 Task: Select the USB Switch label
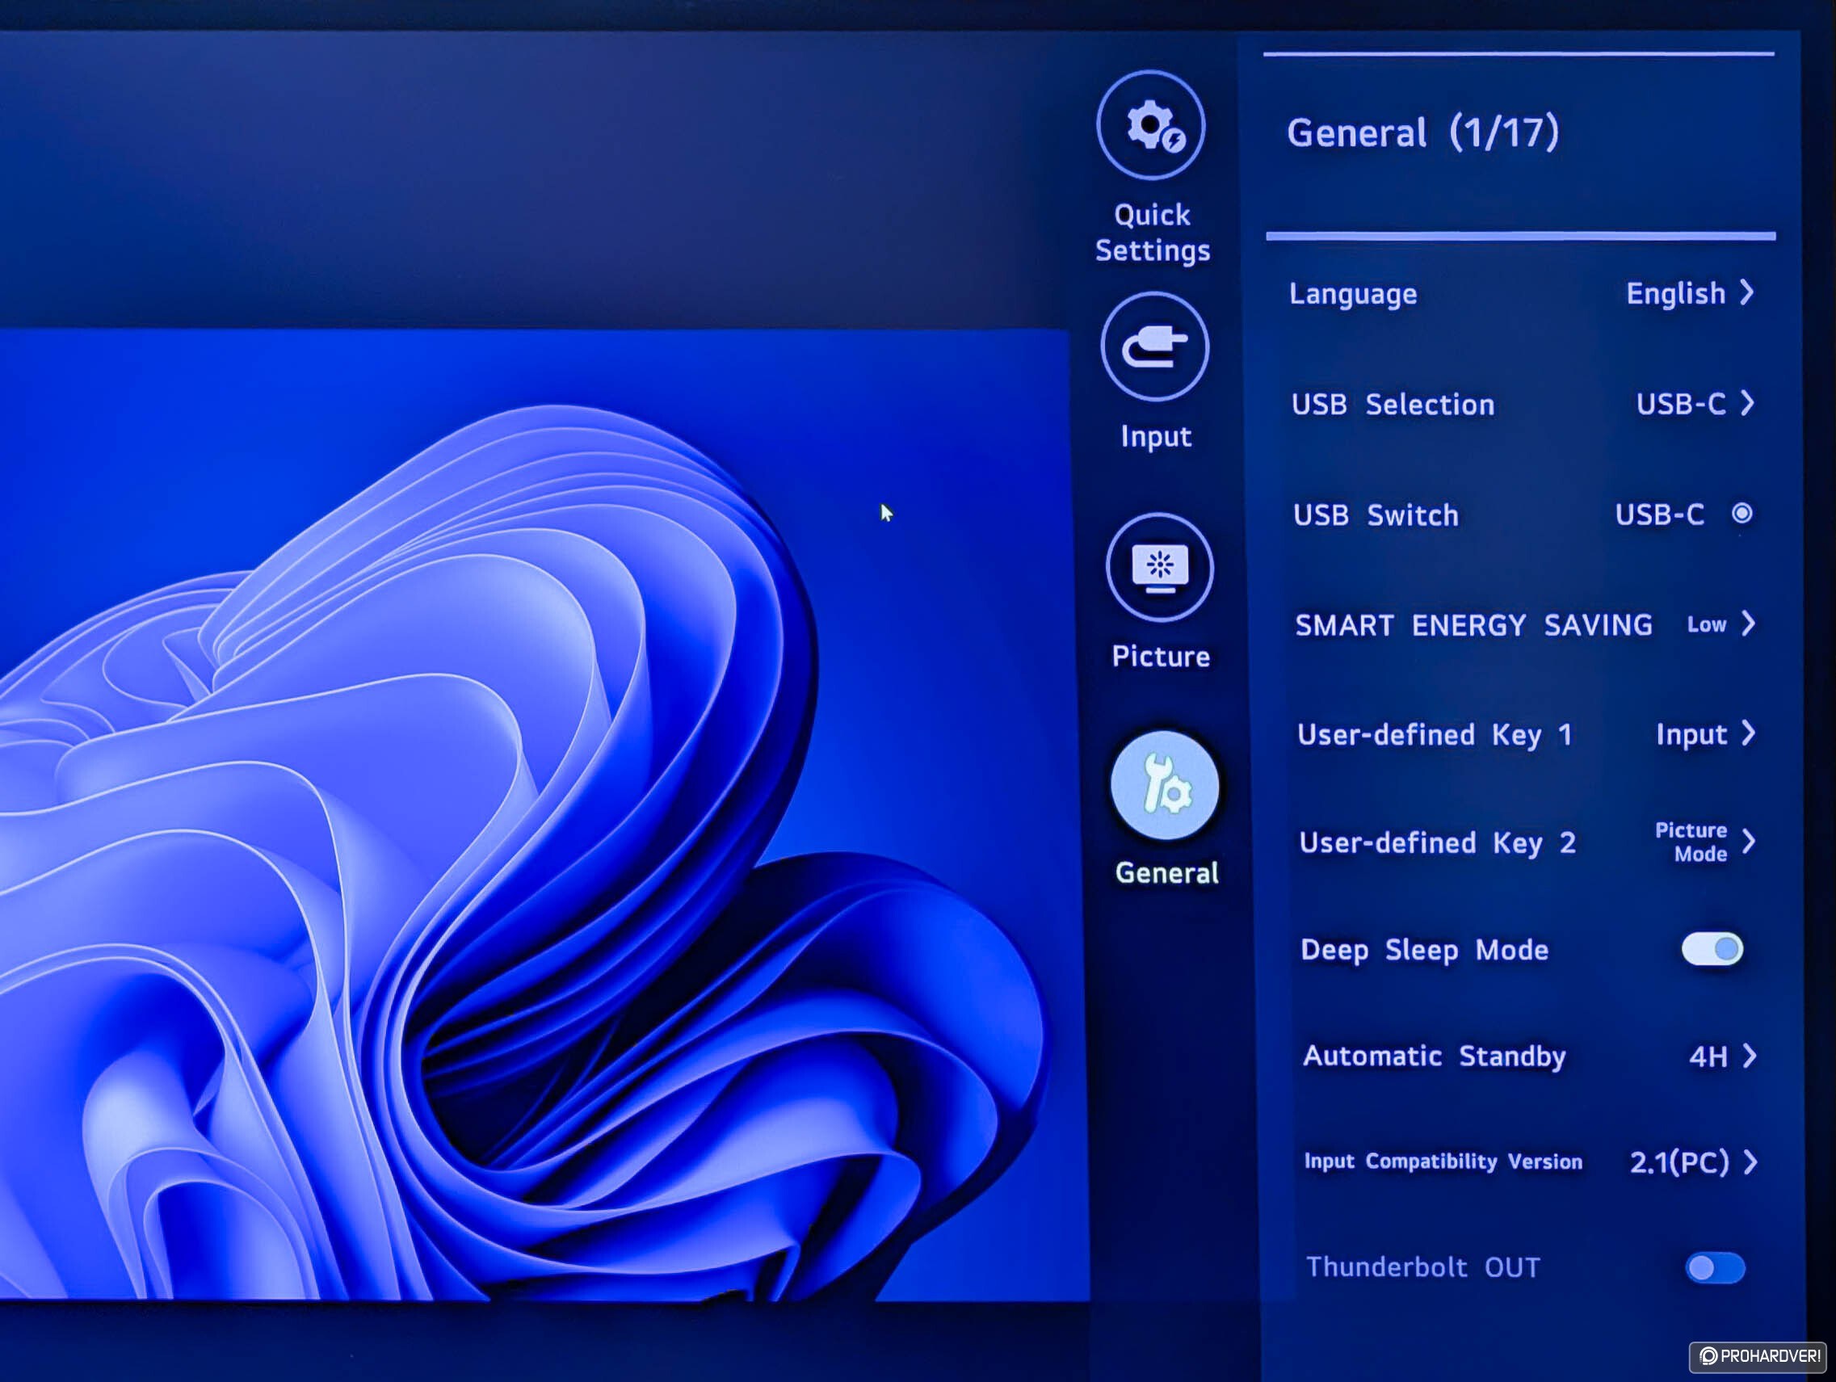1376,515
